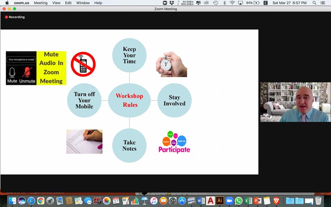Click the Workshop Rules center circle

click(x=129, y=100)
